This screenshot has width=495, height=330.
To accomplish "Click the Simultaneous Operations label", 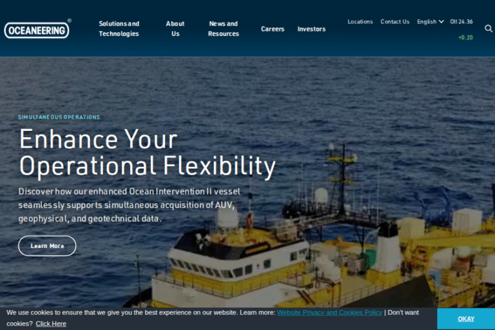I will tap(59, 117).
